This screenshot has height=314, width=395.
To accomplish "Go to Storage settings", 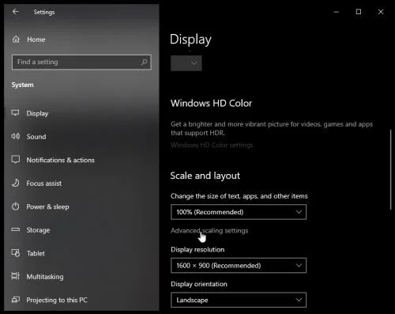I will [81, 230].
